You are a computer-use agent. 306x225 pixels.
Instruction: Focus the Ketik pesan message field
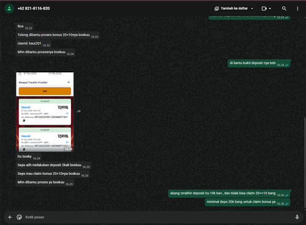[157, 217]
